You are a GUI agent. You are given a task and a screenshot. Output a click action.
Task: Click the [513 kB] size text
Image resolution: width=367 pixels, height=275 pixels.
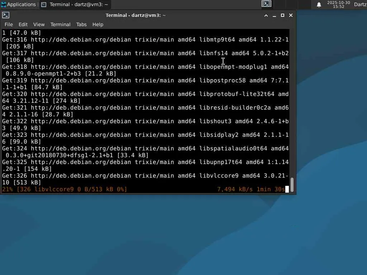coord(27,182)
